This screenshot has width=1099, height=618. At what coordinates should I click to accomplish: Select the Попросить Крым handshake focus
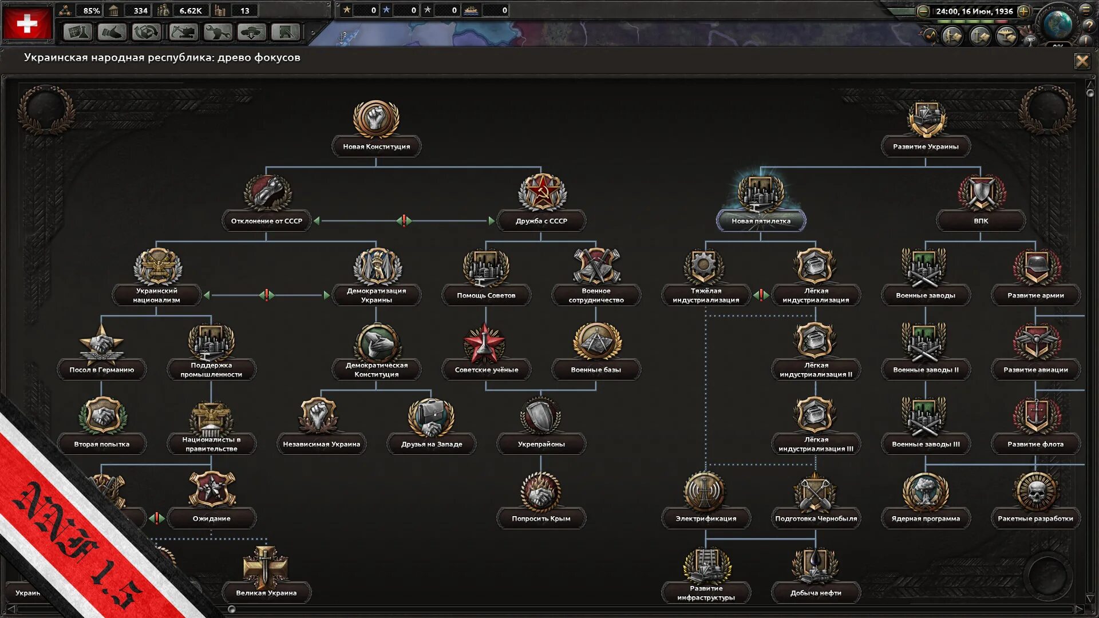tap(541, 501)
